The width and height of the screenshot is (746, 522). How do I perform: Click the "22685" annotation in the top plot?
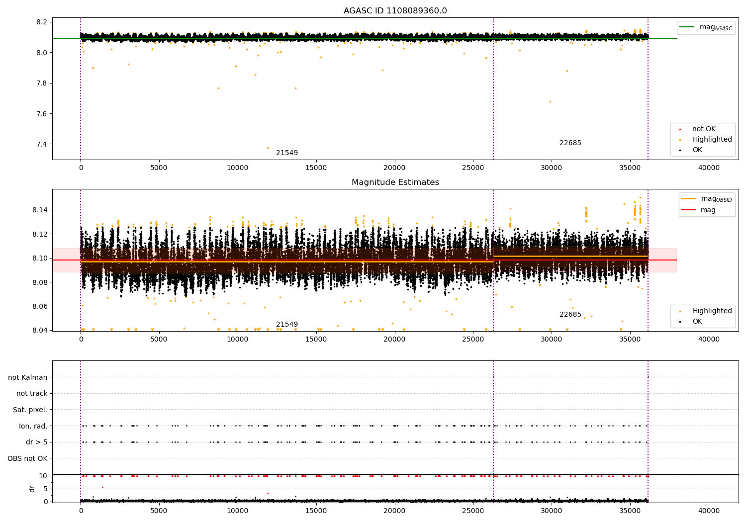pyautogui.click(x=570, y=143)
